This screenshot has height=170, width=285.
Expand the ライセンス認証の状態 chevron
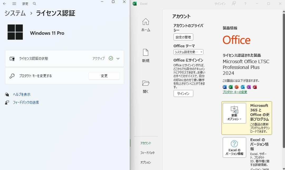click(x=118, y=58)
